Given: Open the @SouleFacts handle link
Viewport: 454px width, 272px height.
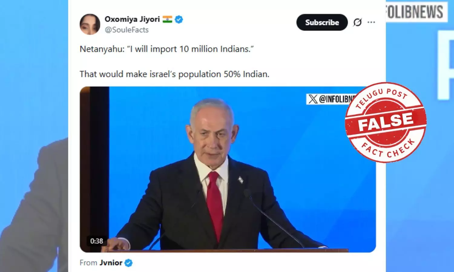Looking at the screenshot, I should pyautogui.click(x=127, y=30).
